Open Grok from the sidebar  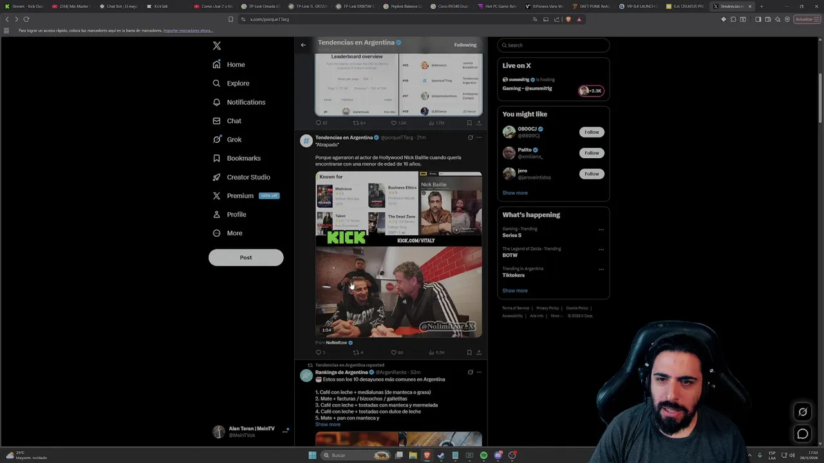coord(227,140)
